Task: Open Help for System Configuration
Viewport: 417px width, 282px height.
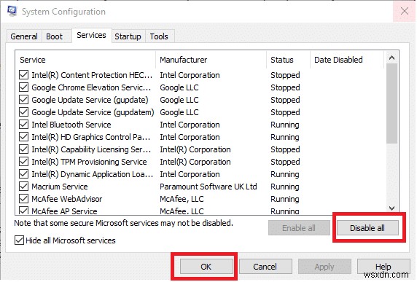Action: pos(383,266)
